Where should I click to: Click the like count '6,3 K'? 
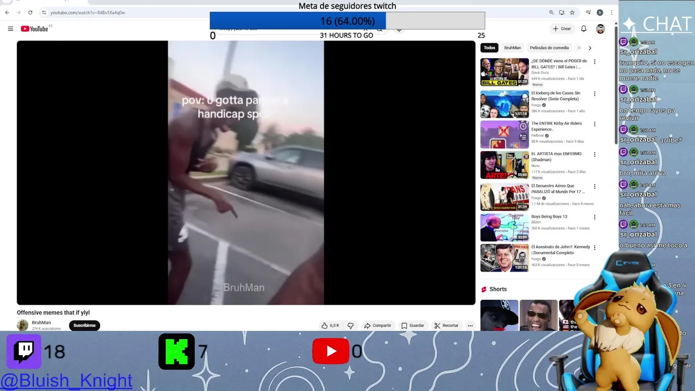pos(334,325)
